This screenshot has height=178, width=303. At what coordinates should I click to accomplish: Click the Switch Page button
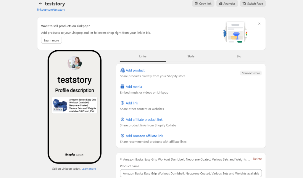pos(253,4)
